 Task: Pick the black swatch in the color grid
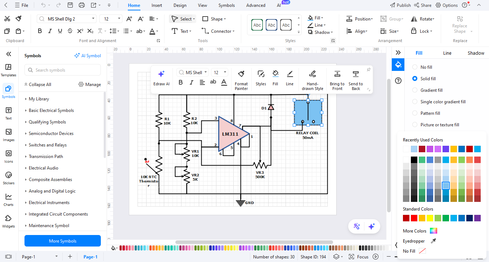pos(414,160)
